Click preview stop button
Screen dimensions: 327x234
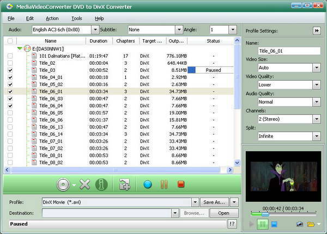pos(274,224)
